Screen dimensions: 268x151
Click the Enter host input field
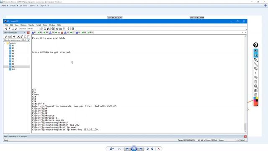pos(28,29)
